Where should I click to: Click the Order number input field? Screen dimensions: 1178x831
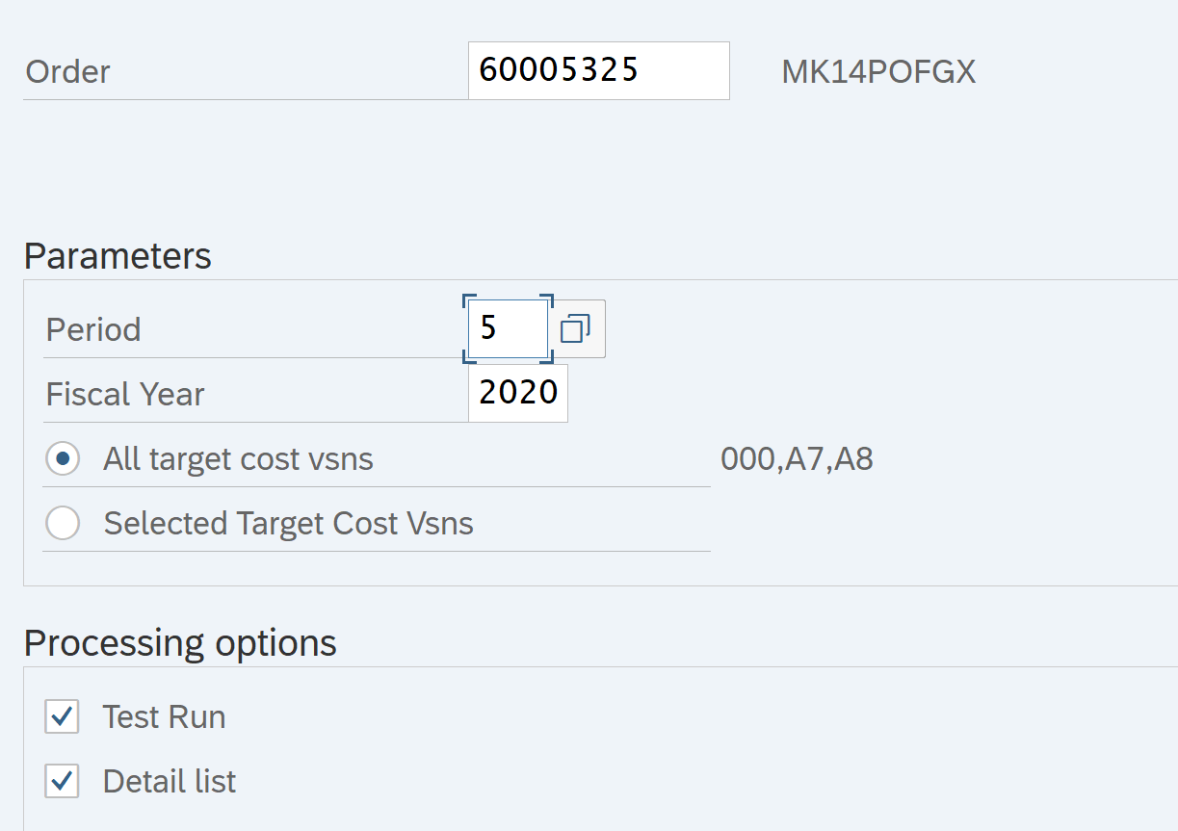click(x=598, y=70)
